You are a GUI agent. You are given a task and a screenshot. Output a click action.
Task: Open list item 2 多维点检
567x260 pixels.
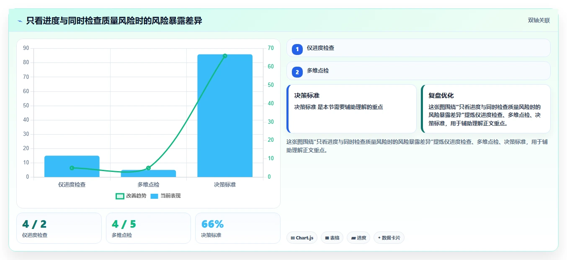click(418, 71)
